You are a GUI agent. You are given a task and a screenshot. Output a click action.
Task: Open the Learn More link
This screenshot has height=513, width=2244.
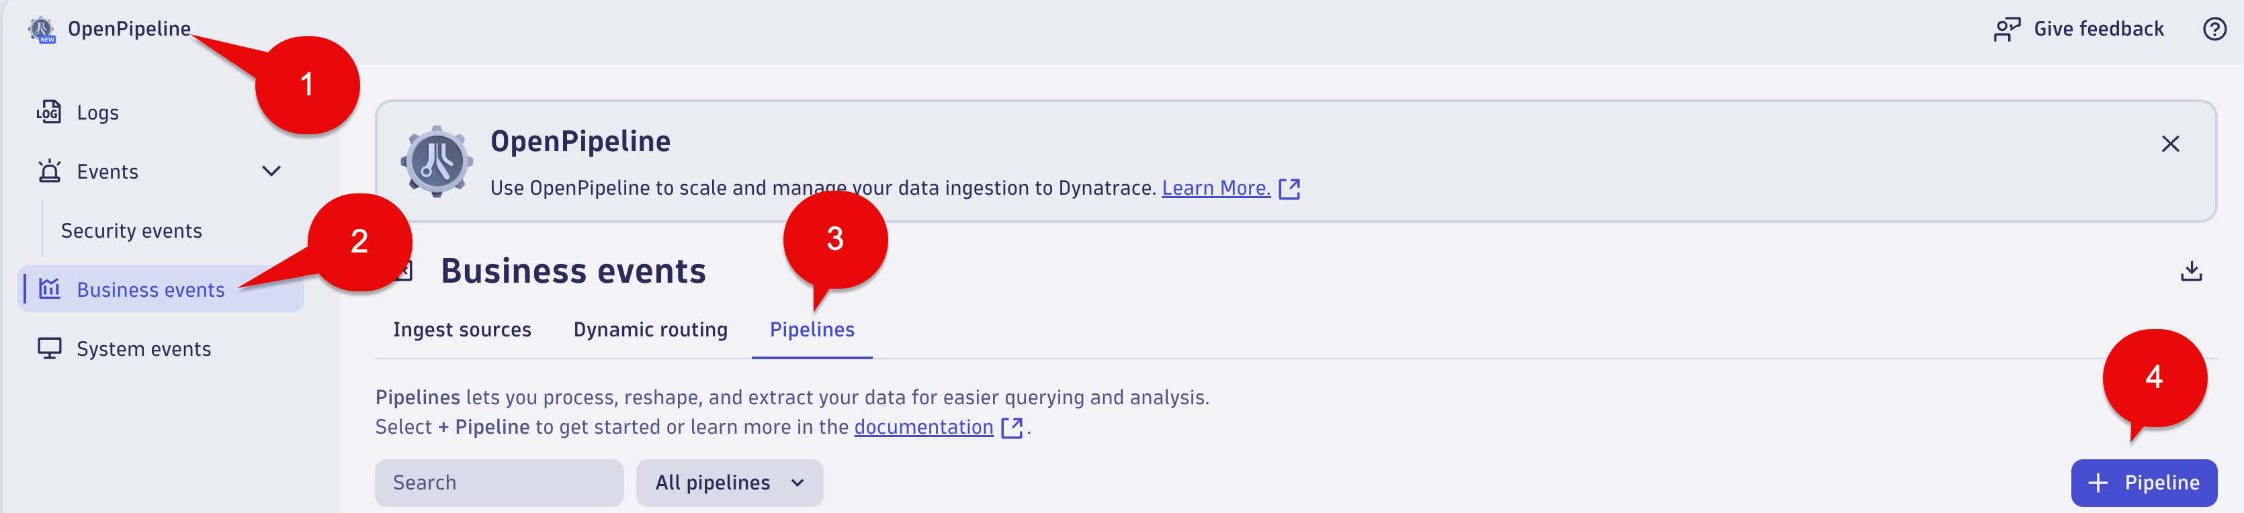coord(1215,188)
